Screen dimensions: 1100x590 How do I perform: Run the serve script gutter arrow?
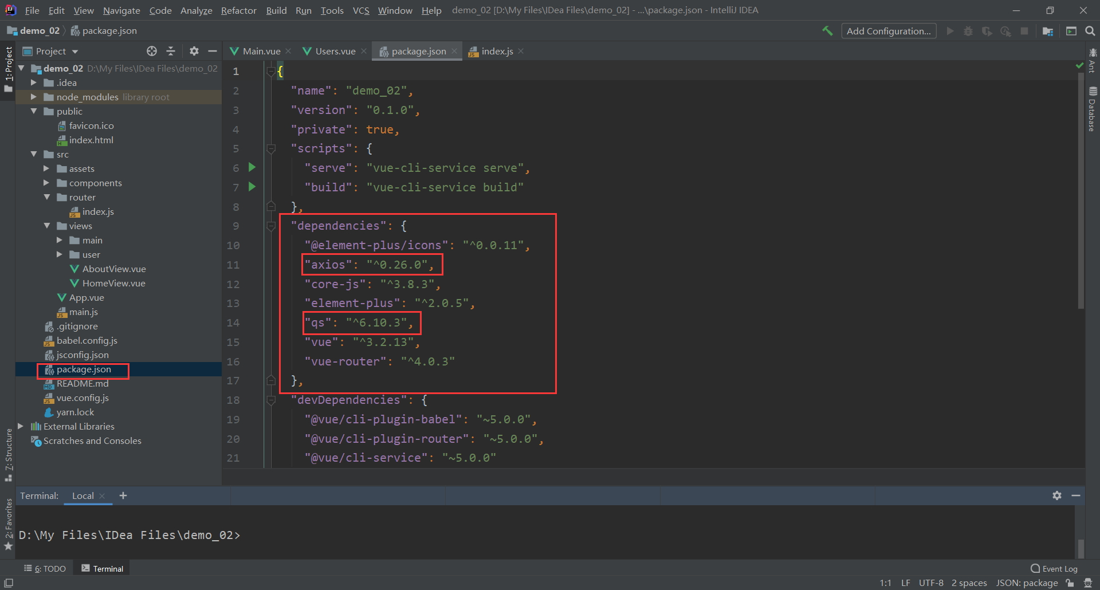point(252,167)
